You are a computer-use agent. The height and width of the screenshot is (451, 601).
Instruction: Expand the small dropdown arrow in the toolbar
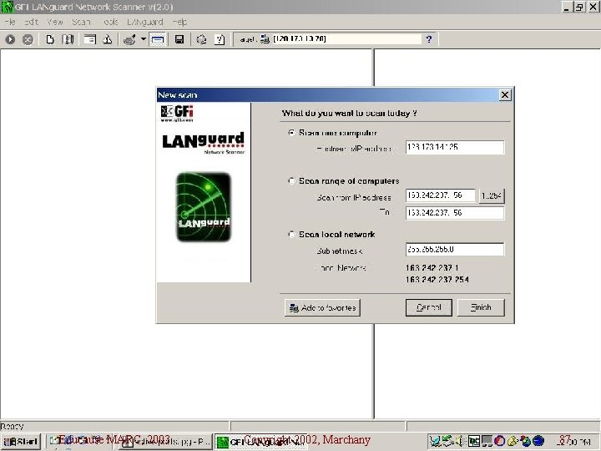[144, 38]
